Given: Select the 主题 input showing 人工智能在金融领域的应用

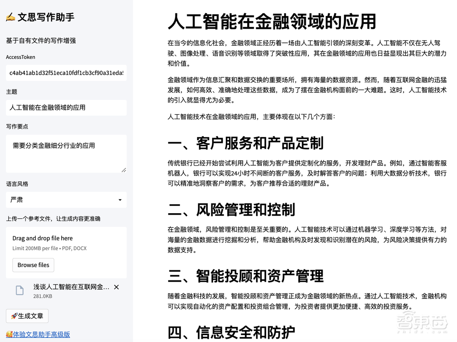Looking at the screenshot, I should 66,108.
